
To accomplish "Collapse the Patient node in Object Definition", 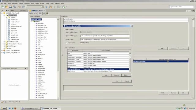I will coord(32,21).
